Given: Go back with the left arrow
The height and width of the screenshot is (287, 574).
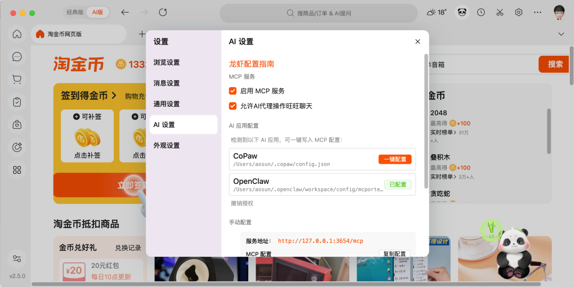Looking at the screenshot, I should pyautogui.click(x=125, y=12).
